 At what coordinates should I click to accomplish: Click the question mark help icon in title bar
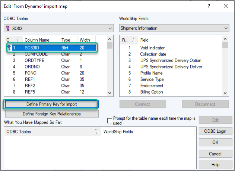coord(209,6)
